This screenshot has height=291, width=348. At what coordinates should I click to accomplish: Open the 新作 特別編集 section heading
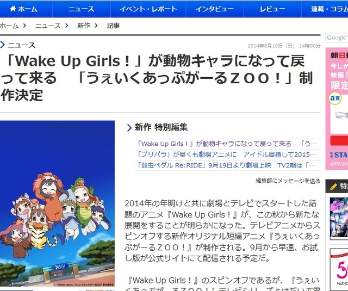coord(161,127)
